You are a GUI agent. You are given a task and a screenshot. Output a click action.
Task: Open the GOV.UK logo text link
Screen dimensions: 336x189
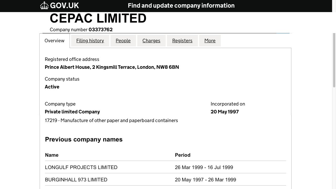pos(65,6)
